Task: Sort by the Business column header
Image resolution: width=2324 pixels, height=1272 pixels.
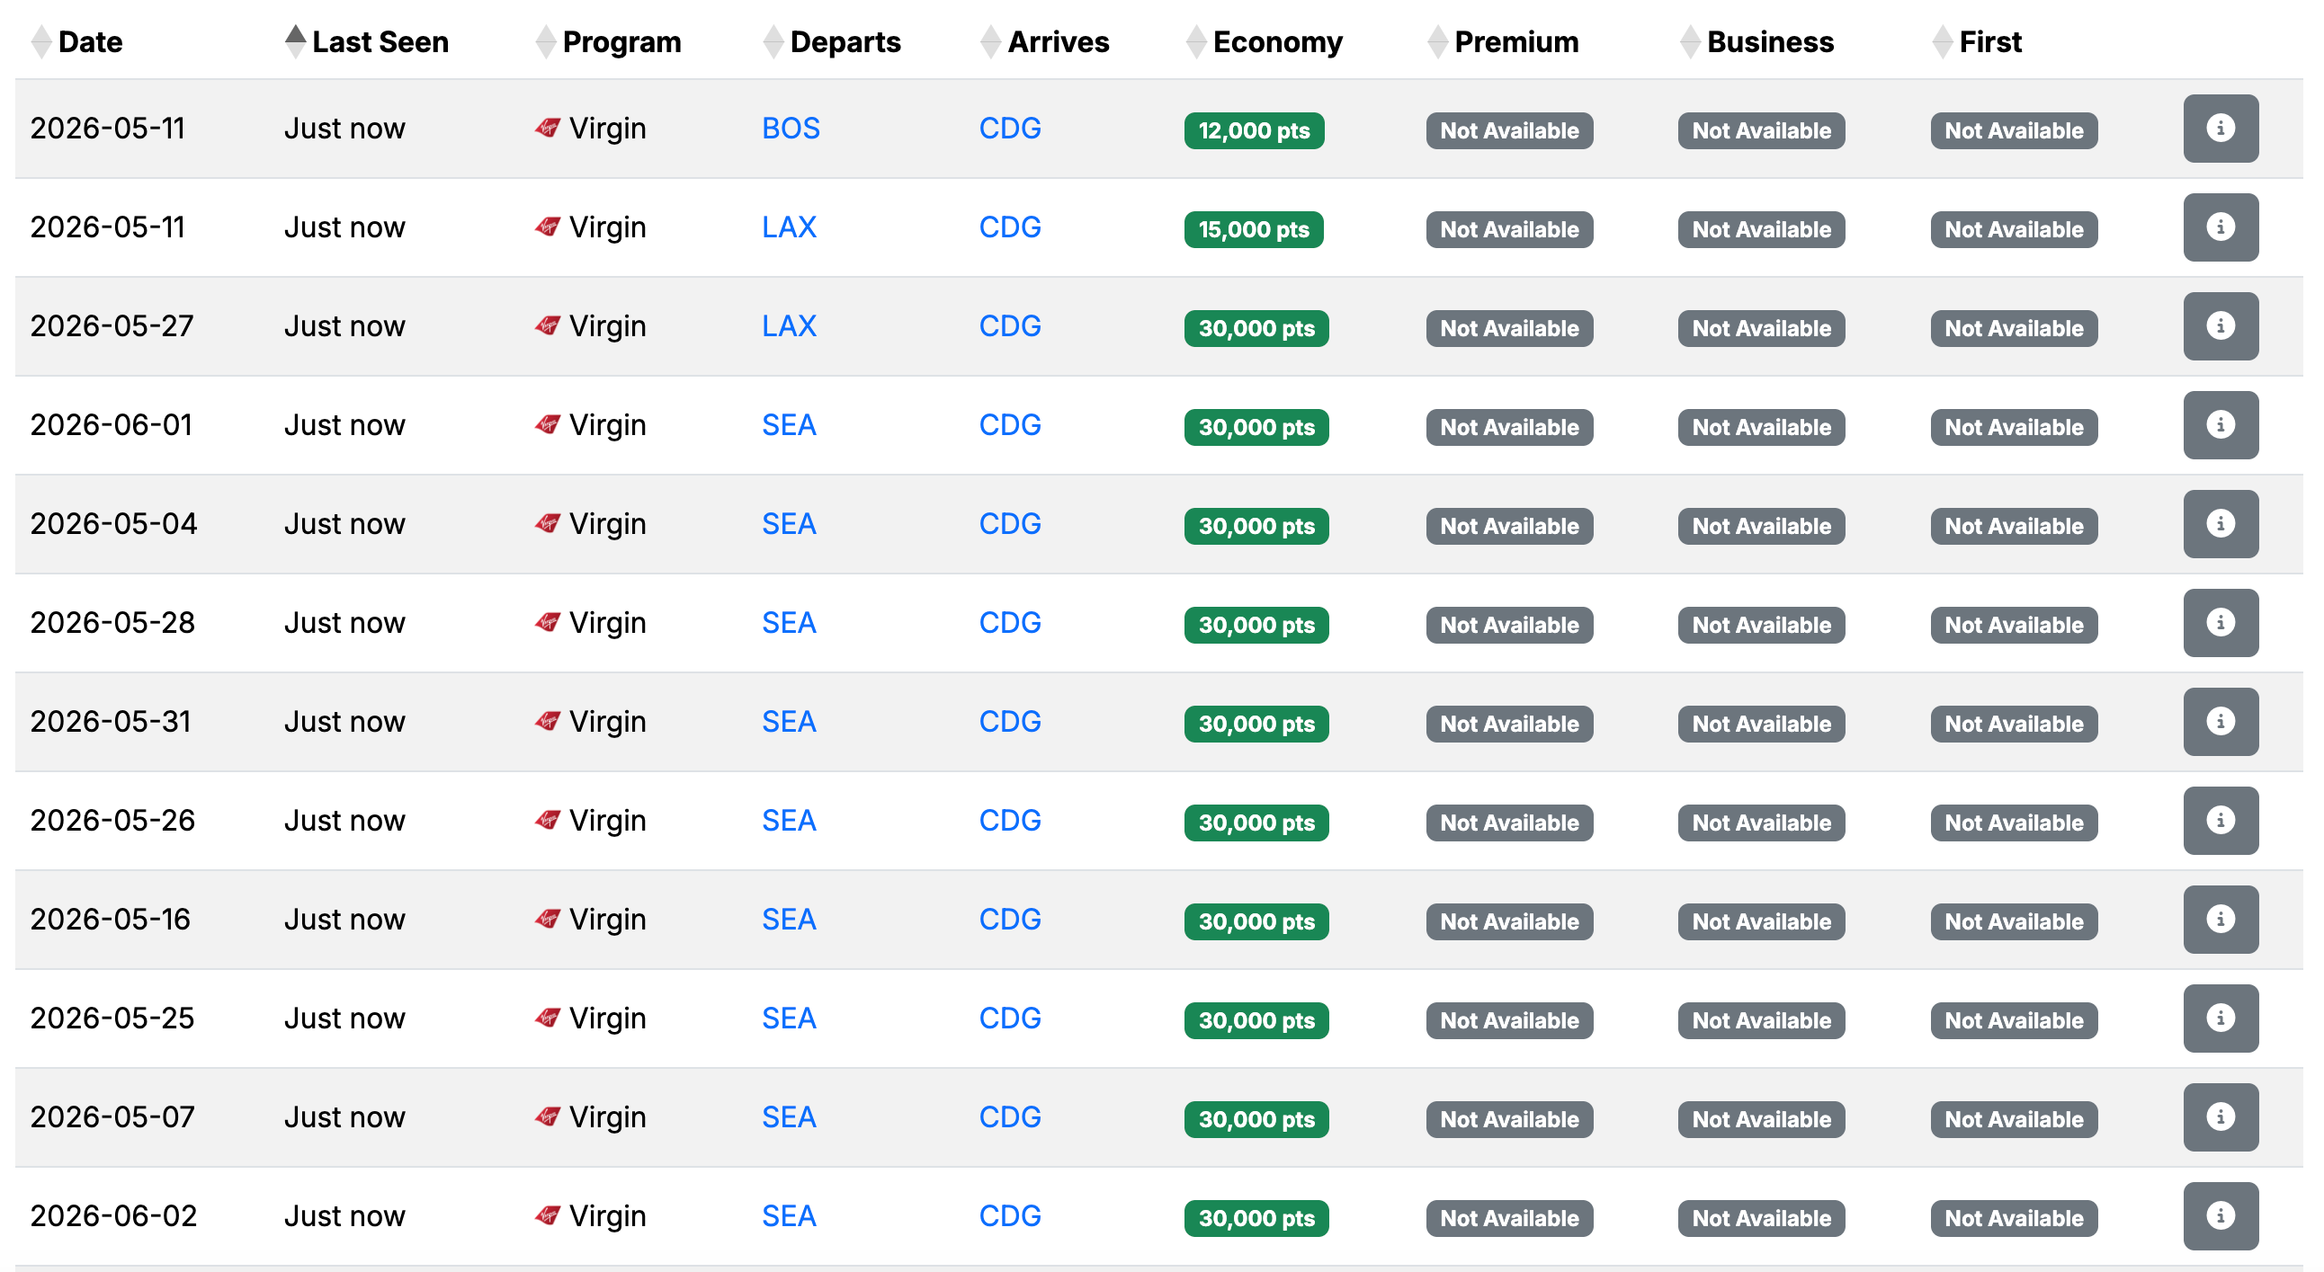Action: pos(1769,42)
